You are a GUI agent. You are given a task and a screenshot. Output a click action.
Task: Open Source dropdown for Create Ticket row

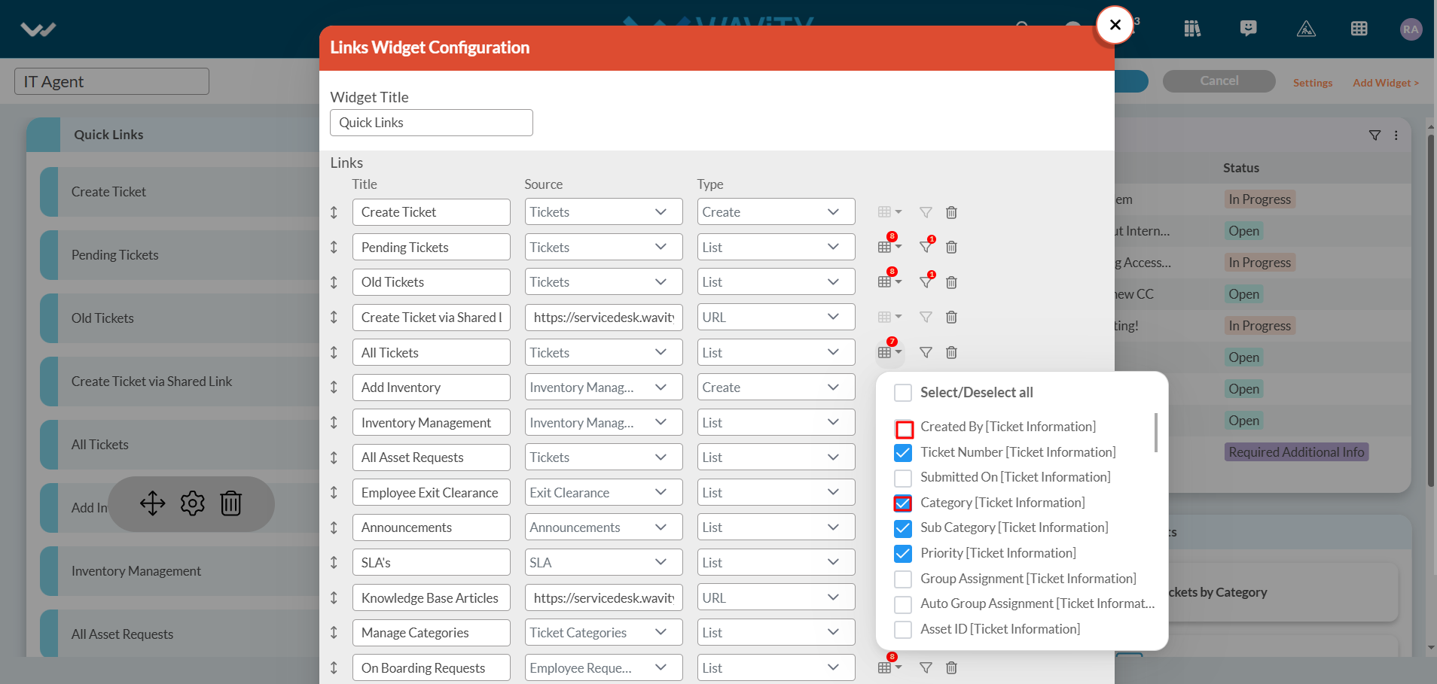(603, 212)
